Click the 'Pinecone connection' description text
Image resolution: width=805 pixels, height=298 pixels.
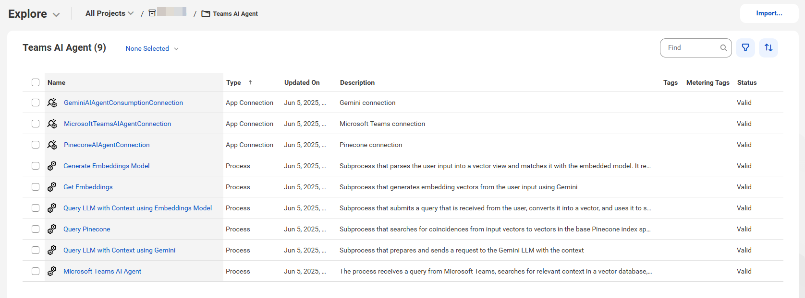click(371, 145)
